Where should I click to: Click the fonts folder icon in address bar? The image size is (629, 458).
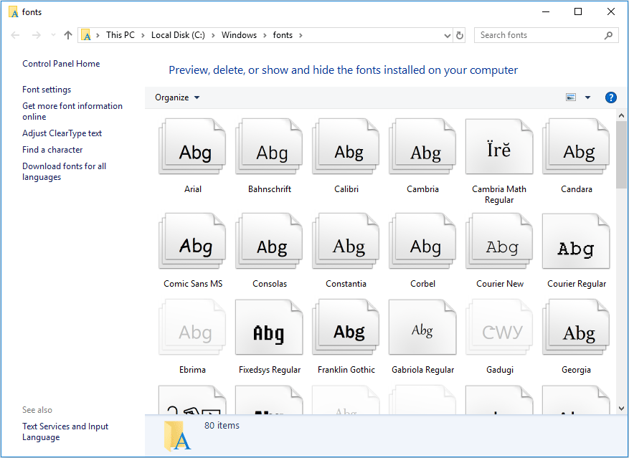pyautogui.click(x=86, y=35)
